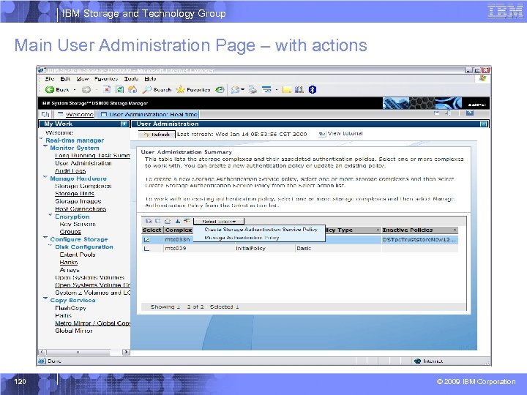This screenshot has width=527, height=395.
Task: Collapse the Real-time manager tree node
Action: coord(41,139)
